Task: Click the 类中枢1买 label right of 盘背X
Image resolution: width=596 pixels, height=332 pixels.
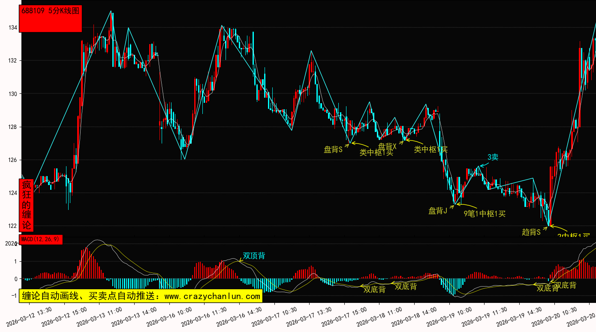Action: pos(430,150)
